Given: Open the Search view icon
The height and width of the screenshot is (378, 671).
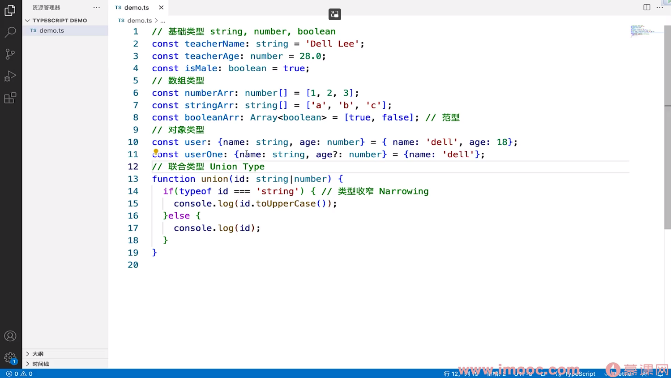Looking at the screenshot, I should pos(10,32).
